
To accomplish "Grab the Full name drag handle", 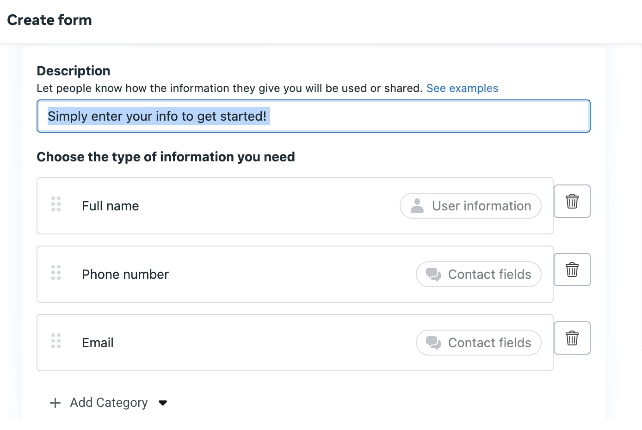I will pyautogui.click(x=56, y=204).
